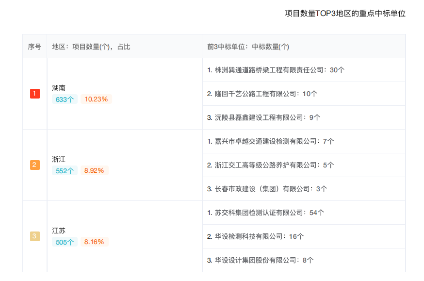Select the 浙江 region name
This screenshot has width=424, height=281.
[x=59, y=160]
